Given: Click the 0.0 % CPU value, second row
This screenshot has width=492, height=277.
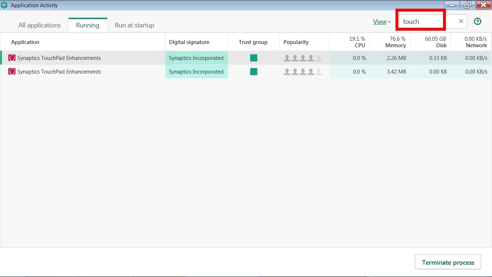Looking at the screenshot, I should (x=359, y=71).
